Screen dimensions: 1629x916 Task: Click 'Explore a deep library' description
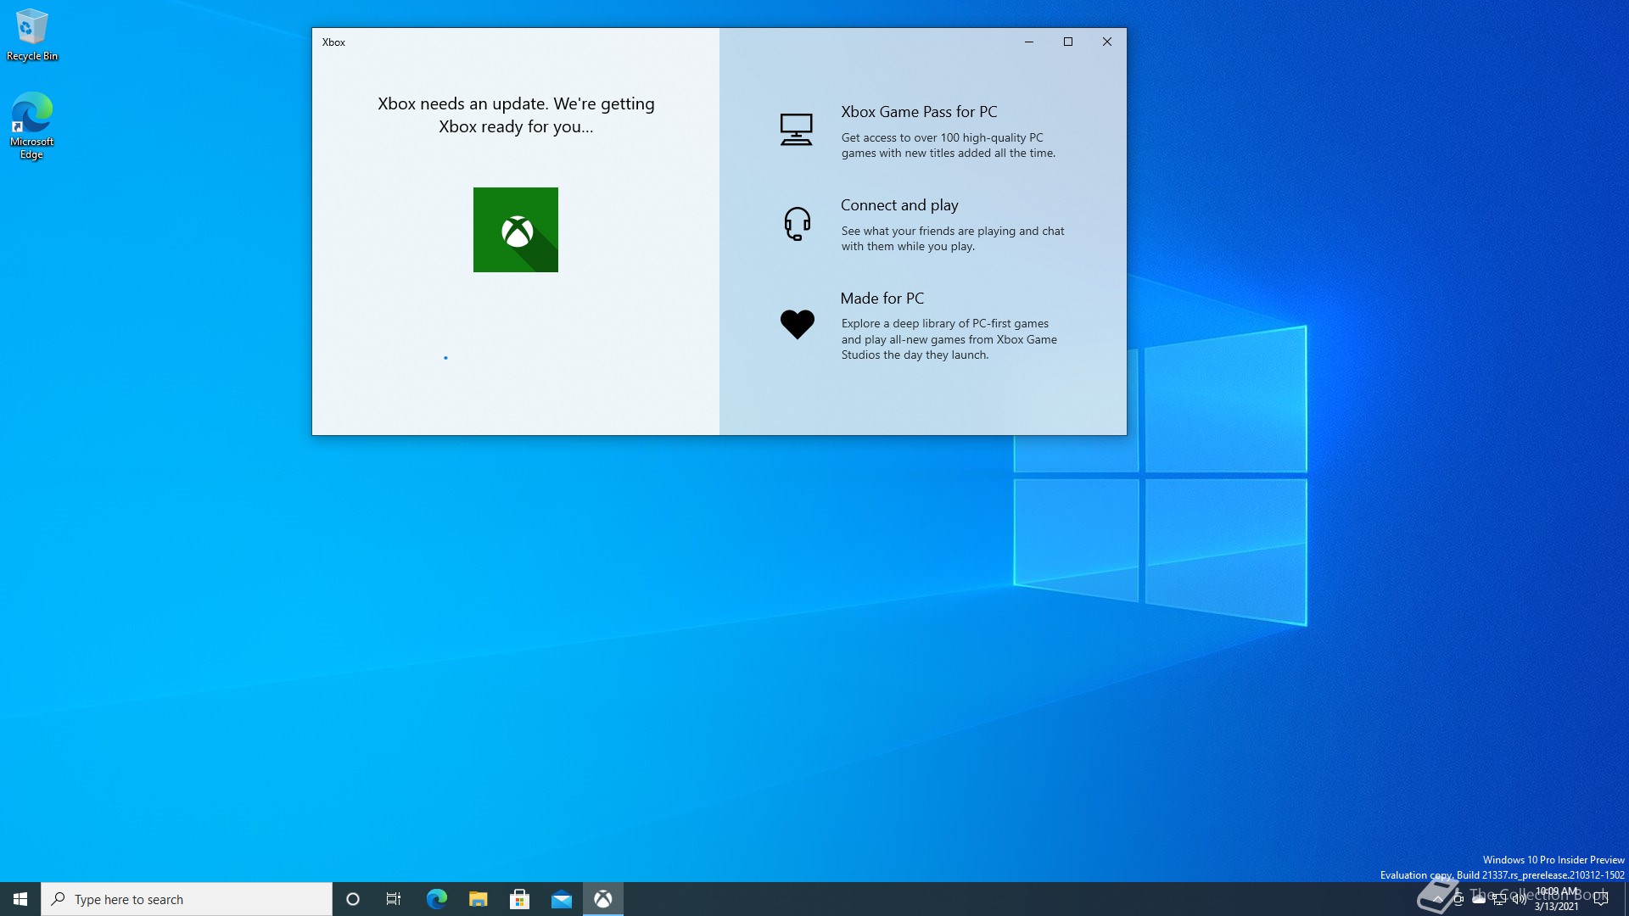[x=949, y=339]
